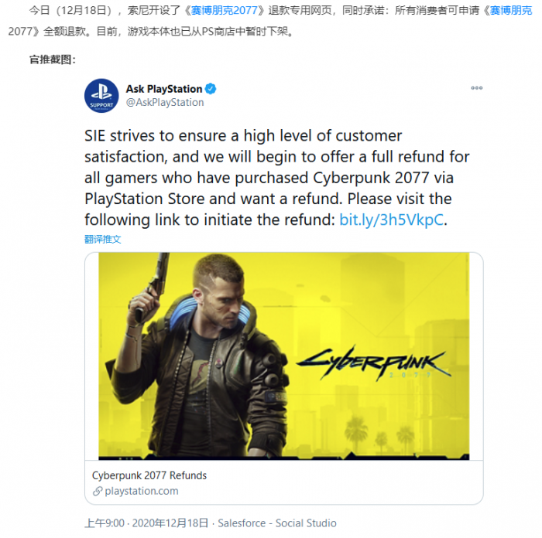Click the 上午9:00 · 2020年12月18日 timestamp
The height and width of the screenshot is (538, 542).
146,523
